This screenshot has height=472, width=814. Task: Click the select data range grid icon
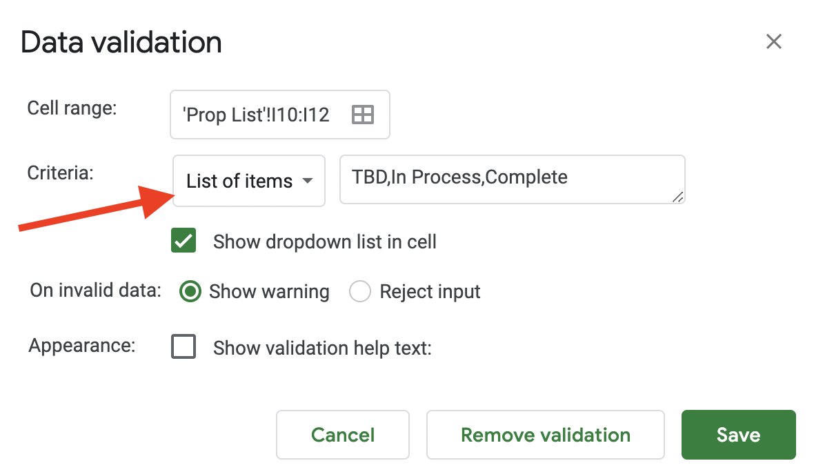[x=362, y=115]
